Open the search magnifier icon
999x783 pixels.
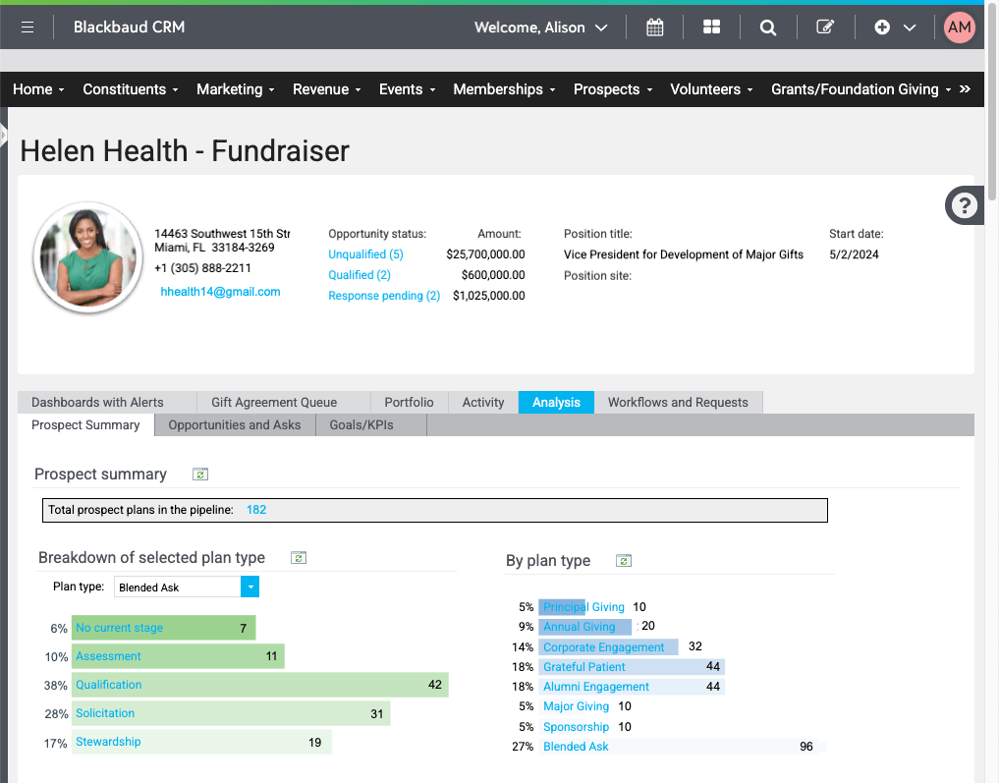[x=767, y=27]
